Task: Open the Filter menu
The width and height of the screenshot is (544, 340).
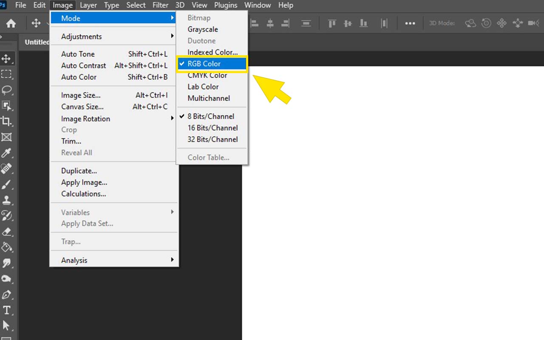Action: point(160,5)
